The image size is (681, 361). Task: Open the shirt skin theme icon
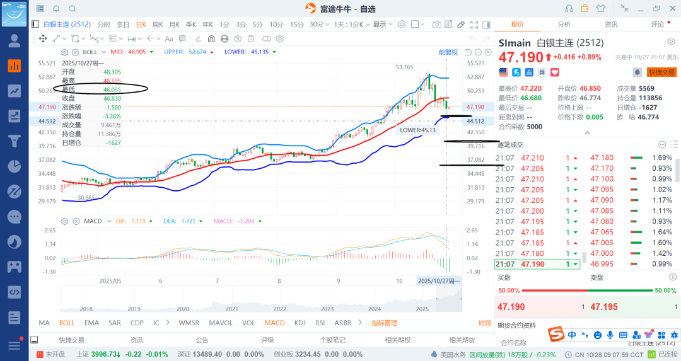coord(601,8)
